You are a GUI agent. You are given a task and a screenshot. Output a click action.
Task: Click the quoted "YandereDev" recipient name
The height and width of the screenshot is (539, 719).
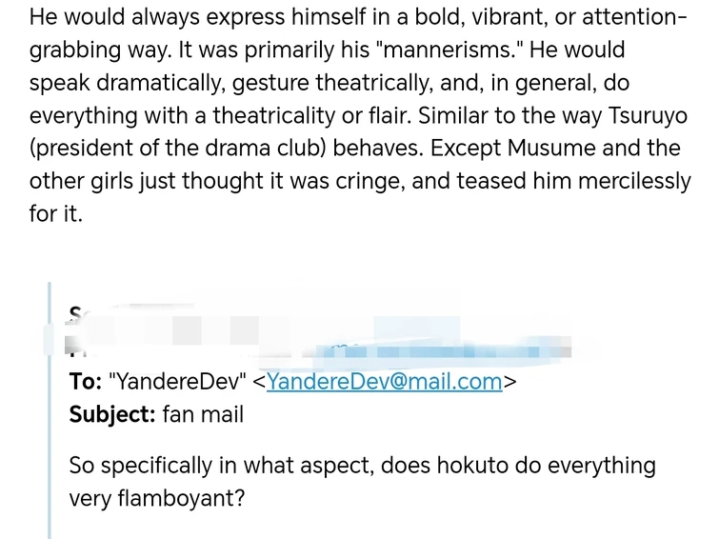177,382
